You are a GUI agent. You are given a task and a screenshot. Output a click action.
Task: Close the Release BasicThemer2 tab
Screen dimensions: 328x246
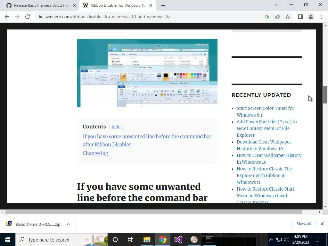pyautogui.click(x=74, y=5)
